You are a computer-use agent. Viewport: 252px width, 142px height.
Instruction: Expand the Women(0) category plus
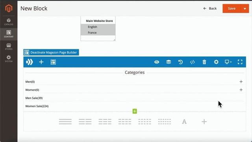point(241,90)
